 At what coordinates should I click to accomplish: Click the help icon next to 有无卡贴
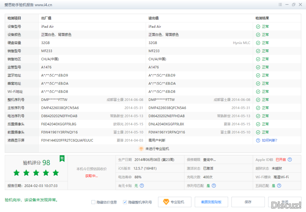pos(142,186)
